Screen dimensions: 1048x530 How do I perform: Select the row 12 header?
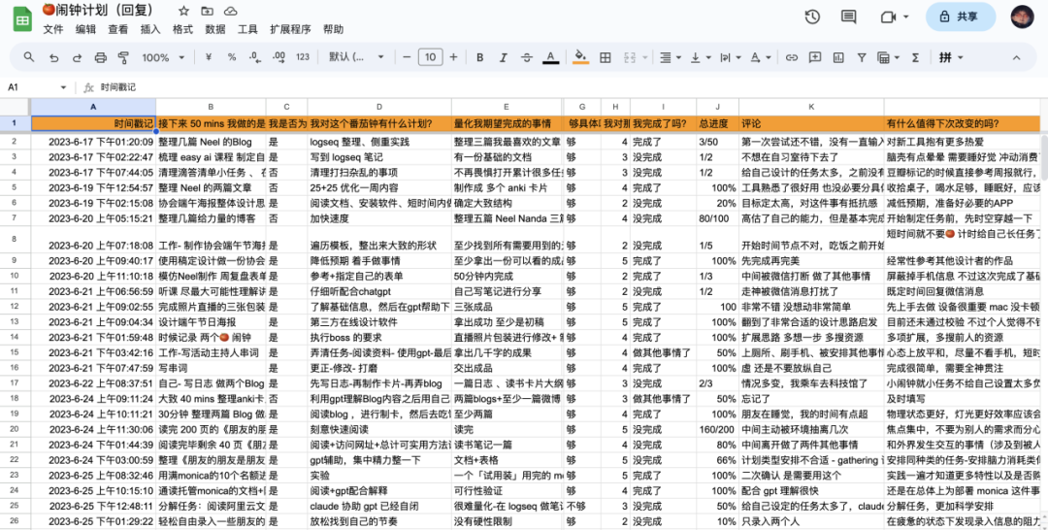15,308
